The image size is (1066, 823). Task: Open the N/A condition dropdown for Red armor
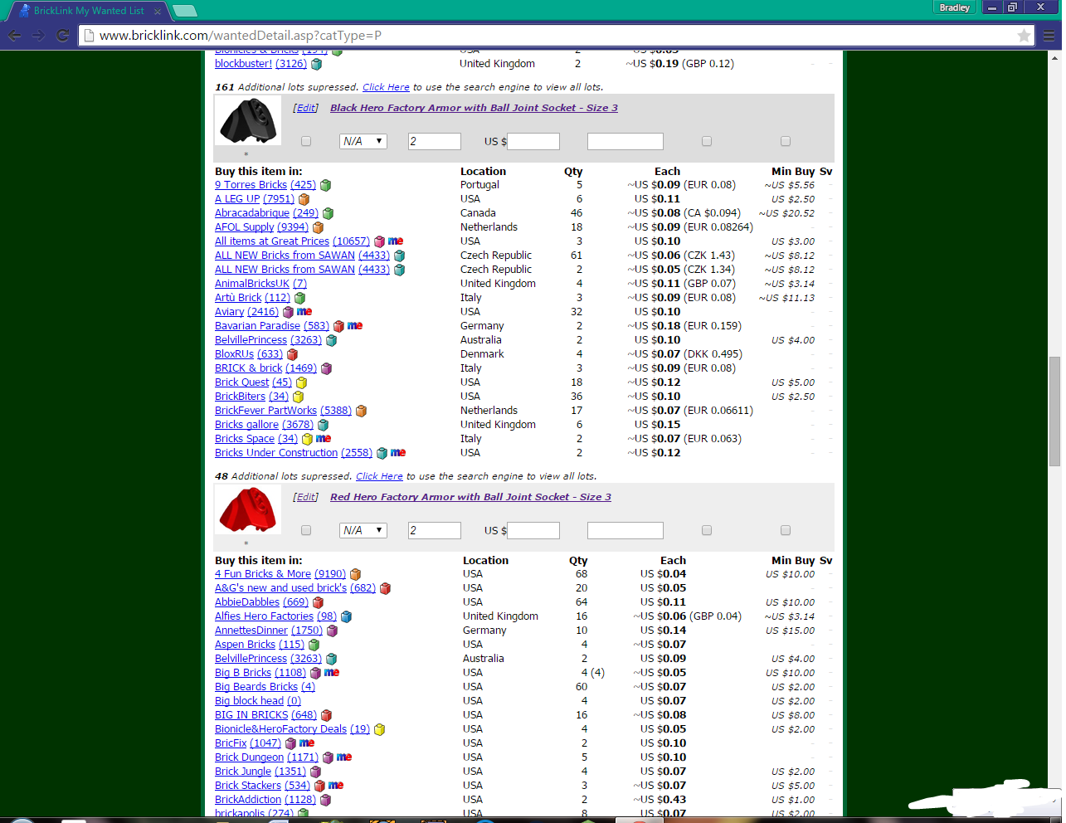pyautogui.click(x=363, y=530)
